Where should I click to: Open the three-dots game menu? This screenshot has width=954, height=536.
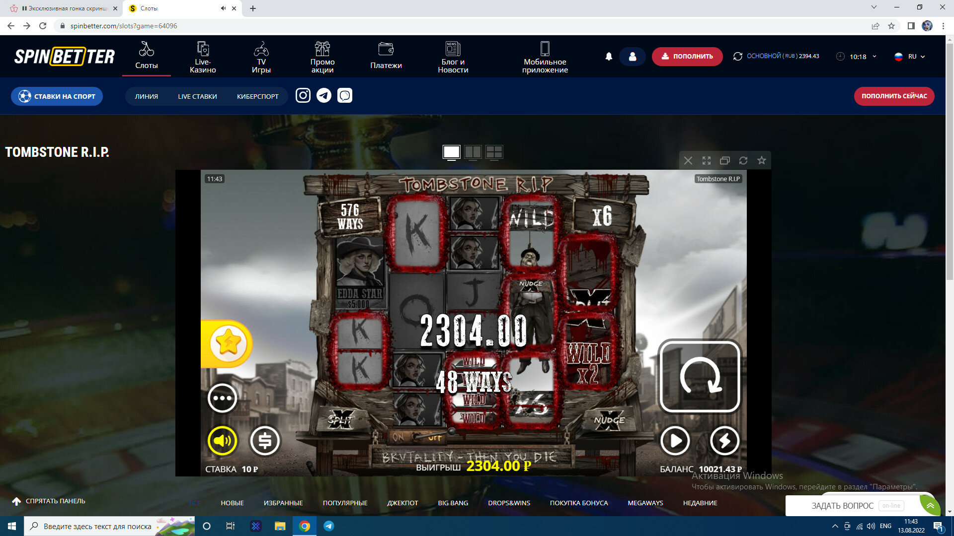(x=222, y=398)
